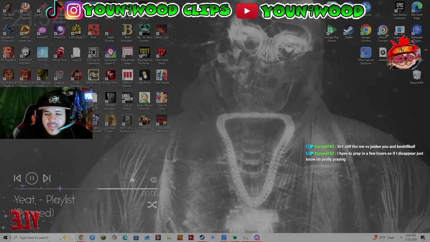Click the track progress bar
Viewport: 430px width, 242px height.
[86, 189]
